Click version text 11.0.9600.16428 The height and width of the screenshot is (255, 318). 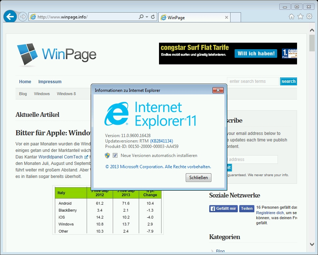(136, 136)
